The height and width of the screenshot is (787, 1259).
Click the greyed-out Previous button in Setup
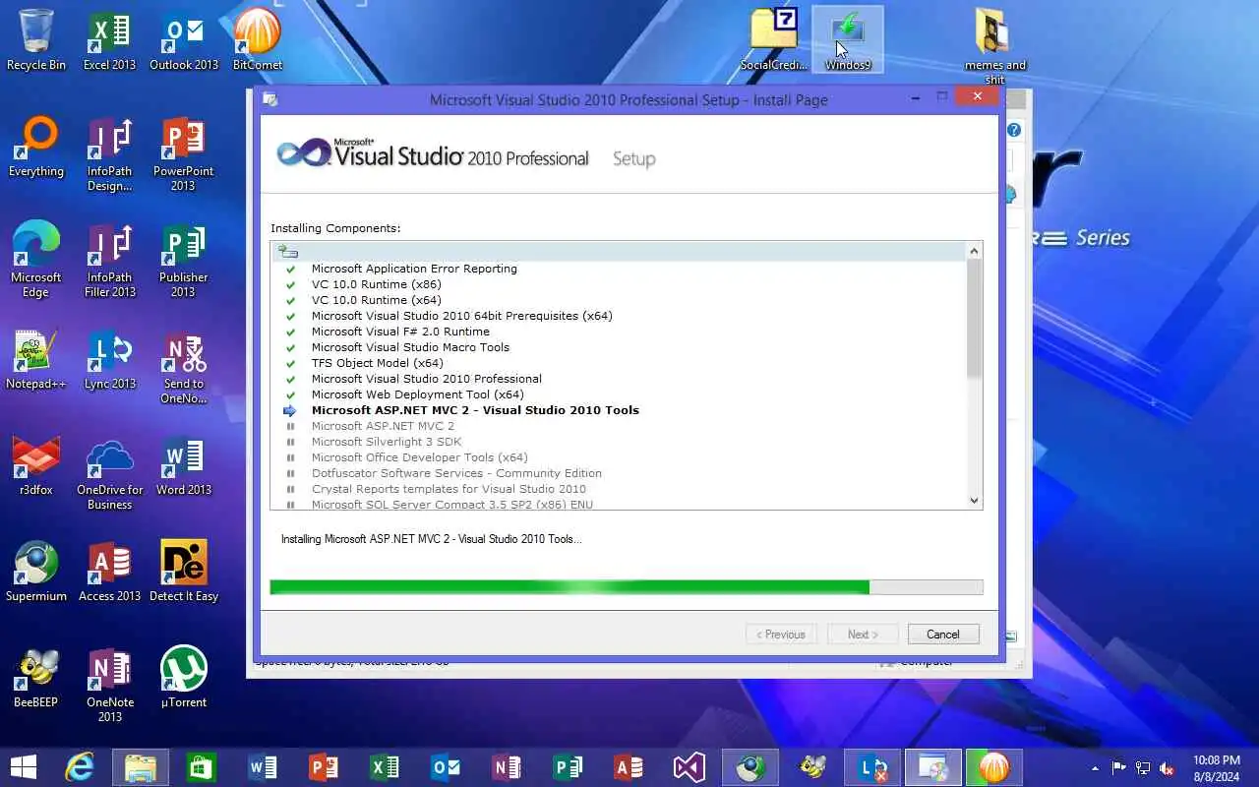(x=781, y=635)
